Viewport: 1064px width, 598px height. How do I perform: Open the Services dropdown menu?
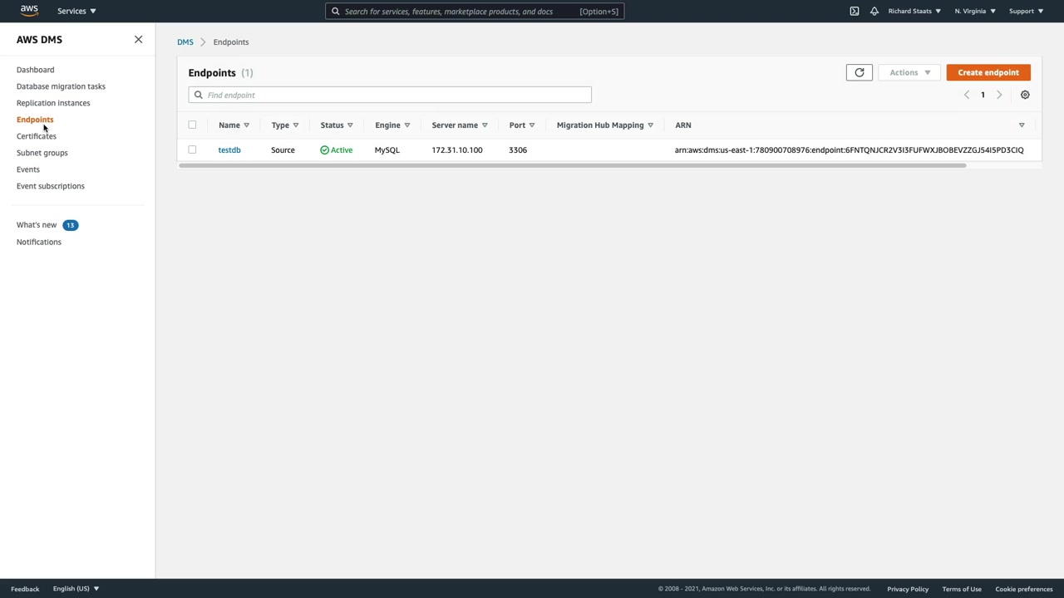pyautogui.click(x=76, y=11)
